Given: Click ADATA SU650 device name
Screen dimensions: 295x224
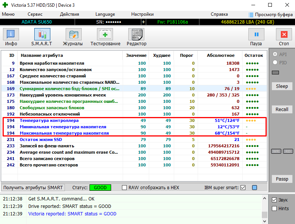Looking at the screenshot, I should (x=37, y=22).
